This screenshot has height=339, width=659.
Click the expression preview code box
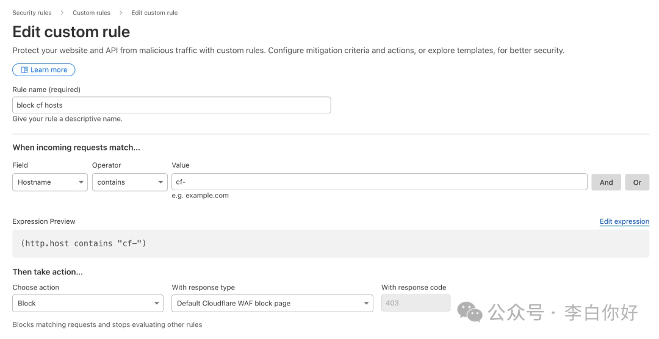(x=330, y=243)
